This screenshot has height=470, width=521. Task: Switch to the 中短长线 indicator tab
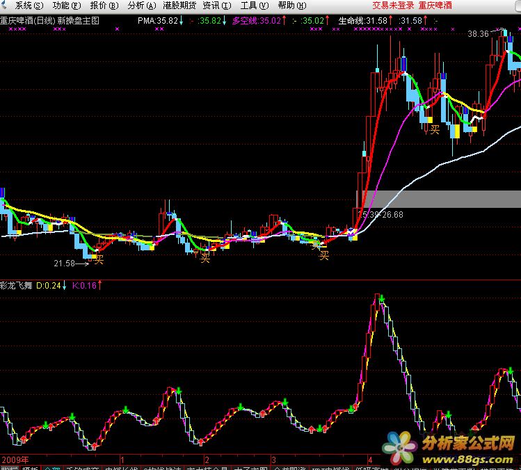click(121, 468)
